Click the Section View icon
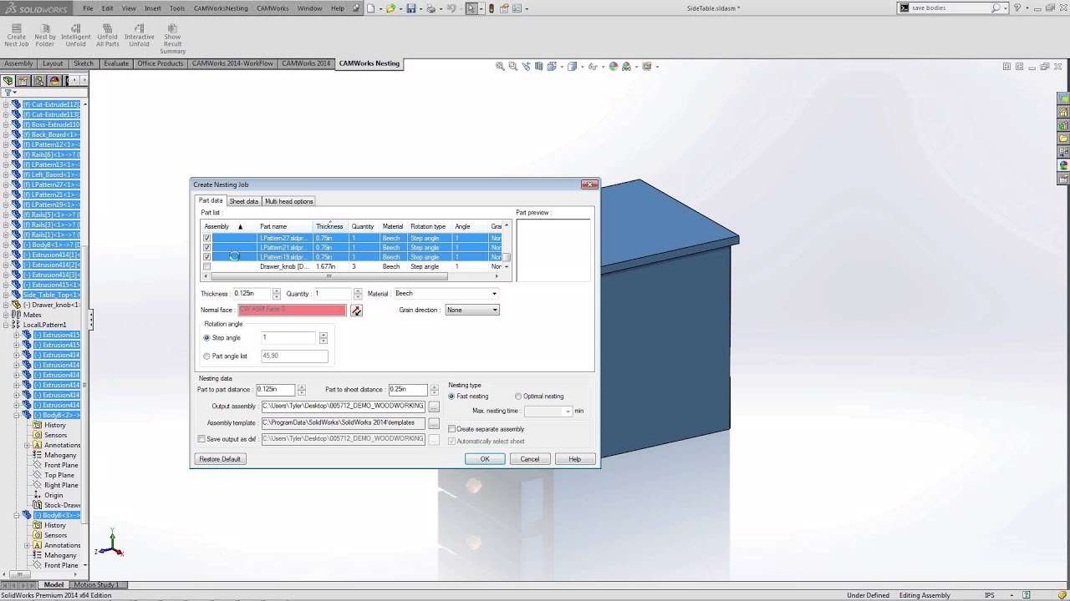Viewport: 1070px width, 601px height. [541, 66]
